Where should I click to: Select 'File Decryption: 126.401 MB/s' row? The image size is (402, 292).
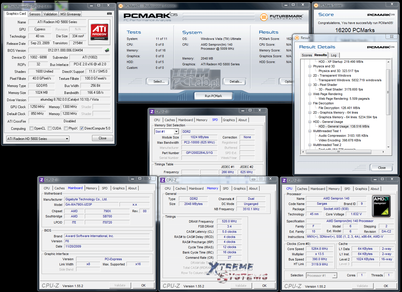click(x=339, y=108)
